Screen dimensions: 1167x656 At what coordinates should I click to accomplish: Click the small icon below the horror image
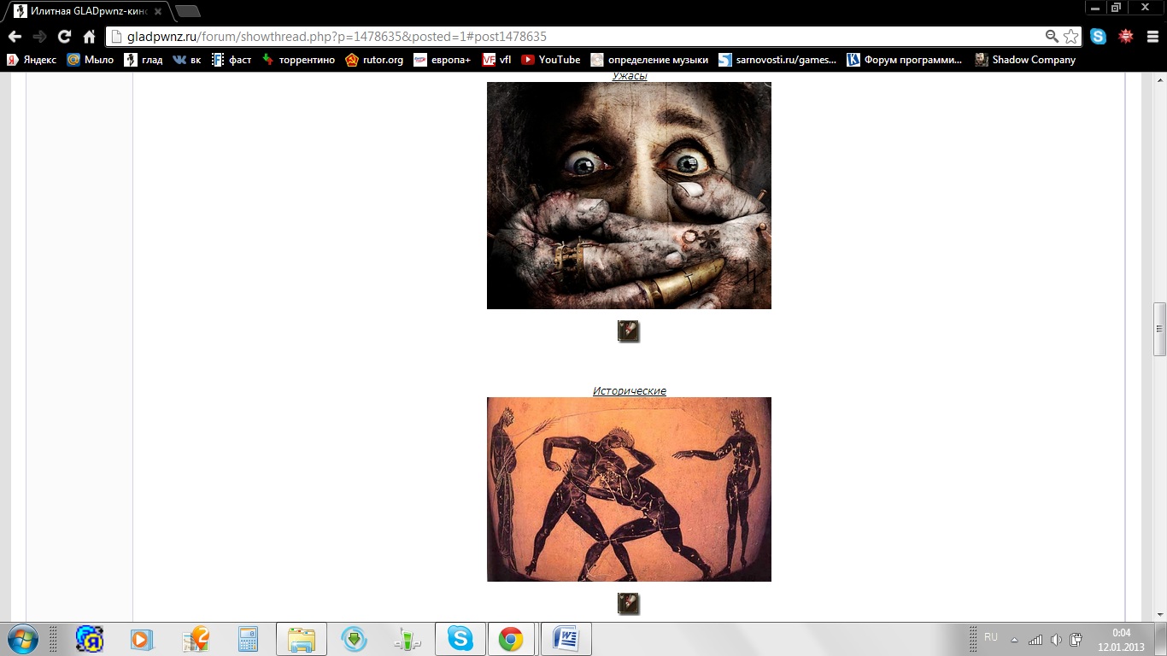(x=628, y=331)
